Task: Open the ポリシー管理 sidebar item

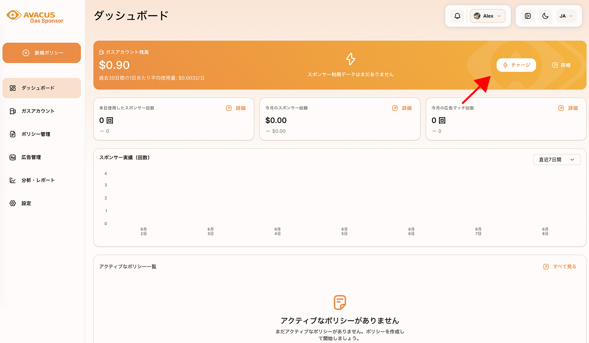Action: [42, 134]
